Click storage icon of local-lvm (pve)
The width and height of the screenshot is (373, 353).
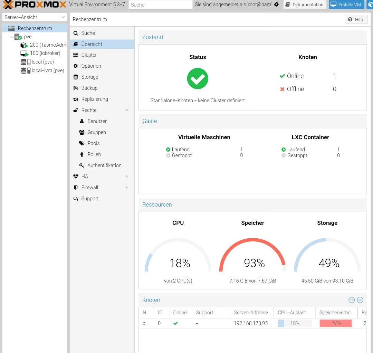click(x=26, y=70)
